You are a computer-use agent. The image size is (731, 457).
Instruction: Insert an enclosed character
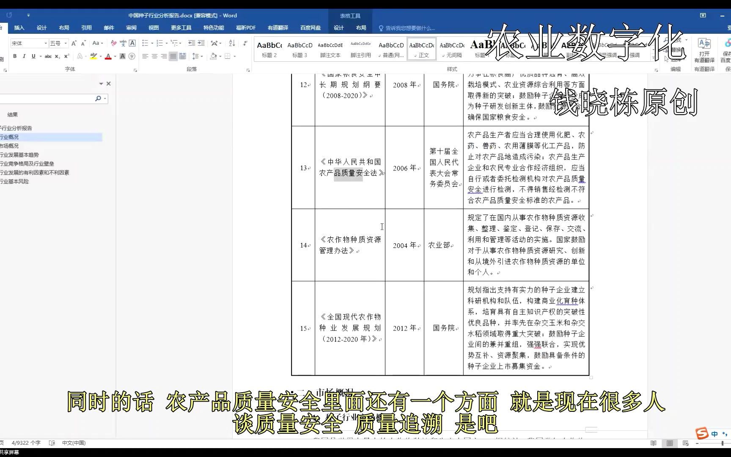click(x=132, y=56)
